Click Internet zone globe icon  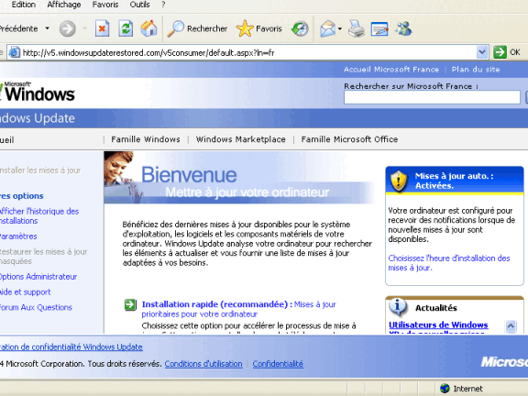click(445, 389)
